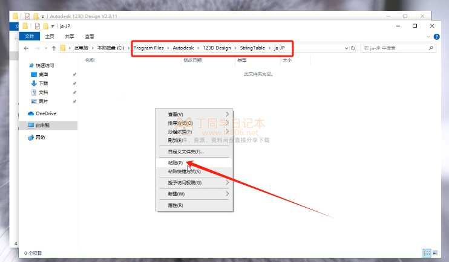The height and width of the screenshot is (262, 449).
Task: Expand the breadcrumb chevron after Autodesk
Action: click(x=198, y=48)
